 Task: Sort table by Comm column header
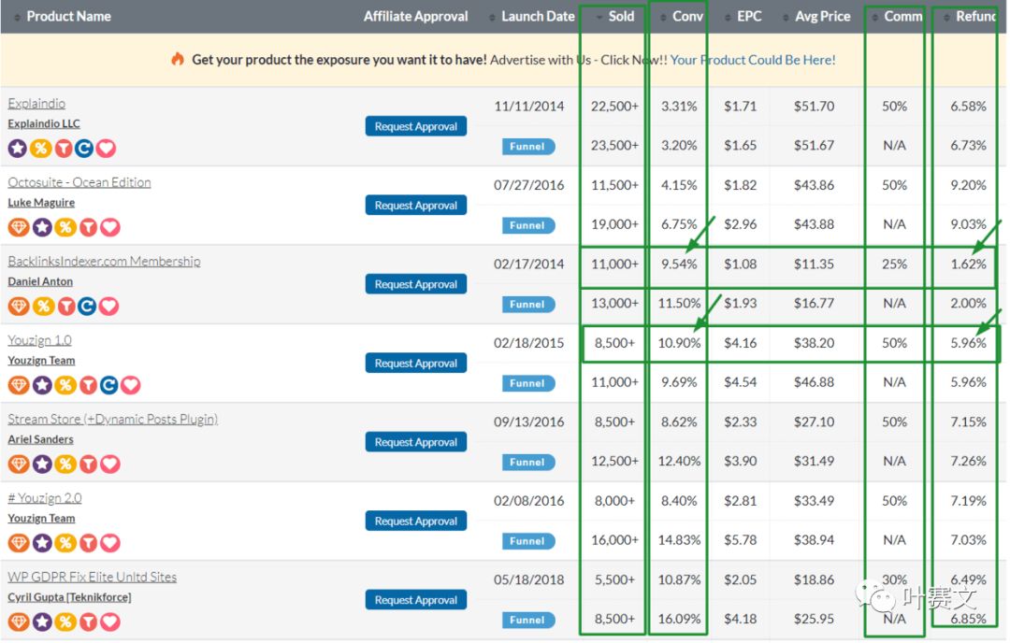903,16
